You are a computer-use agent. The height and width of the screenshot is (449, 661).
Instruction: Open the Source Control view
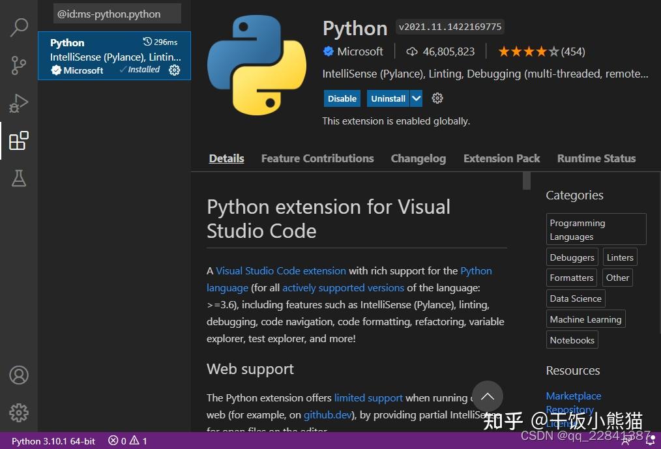tap(19, 65)
